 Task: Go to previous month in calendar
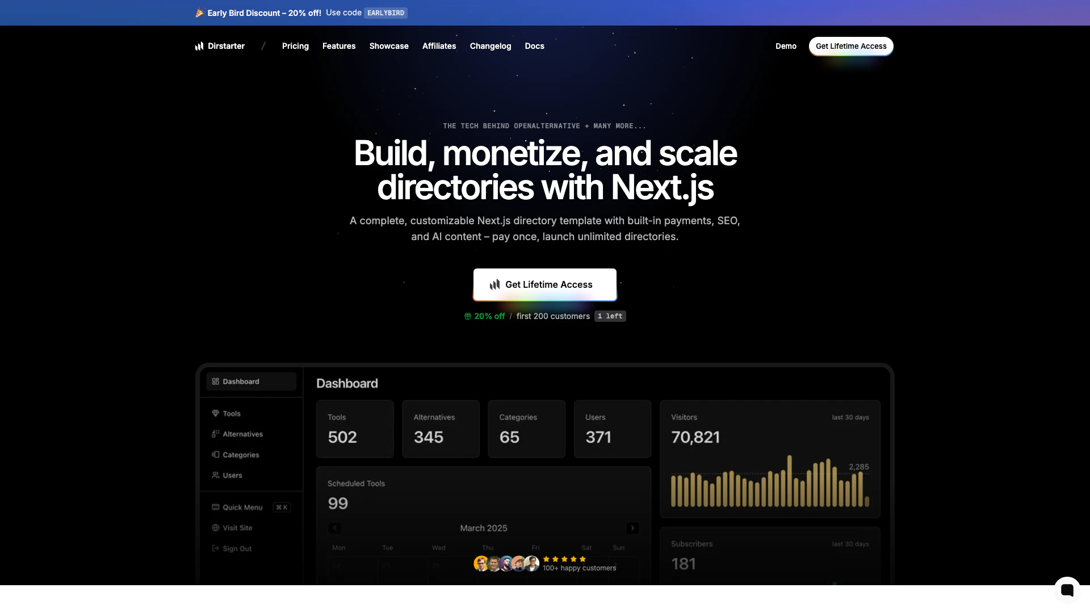335,528
